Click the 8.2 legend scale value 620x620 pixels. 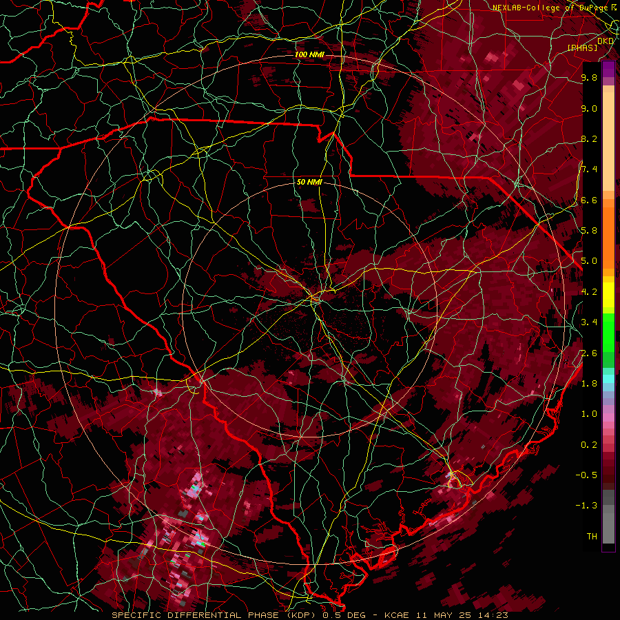(x=589, y=138)
